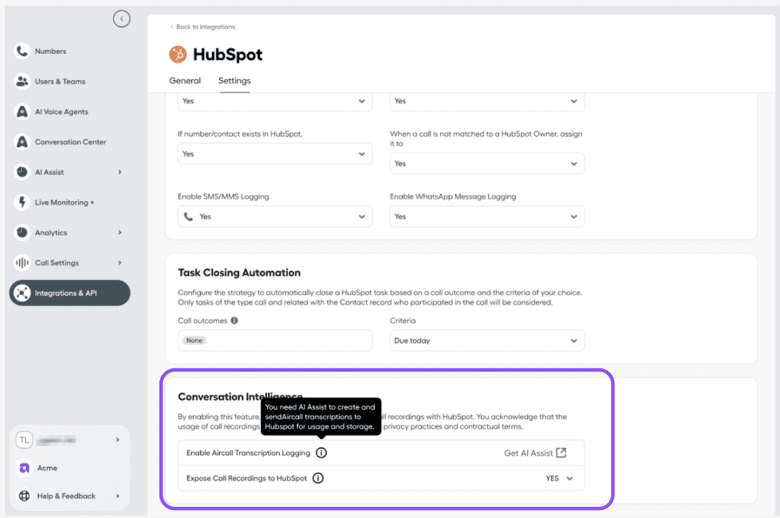Go back via 'Back to integrations' link

pos(203,27)
